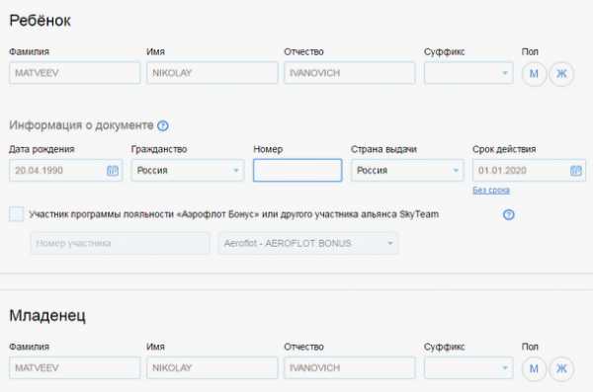Select male gender for the infant
This screenshot has width=593, height=392.
coord(534,368)
